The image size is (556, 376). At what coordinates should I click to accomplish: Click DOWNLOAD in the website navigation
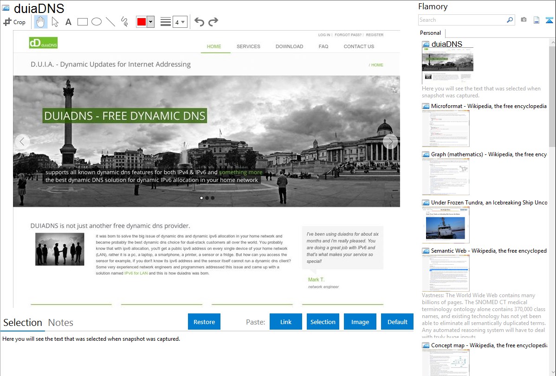[289, 46]
